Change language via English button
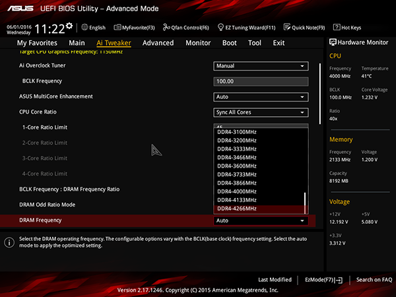 [94, 27]
